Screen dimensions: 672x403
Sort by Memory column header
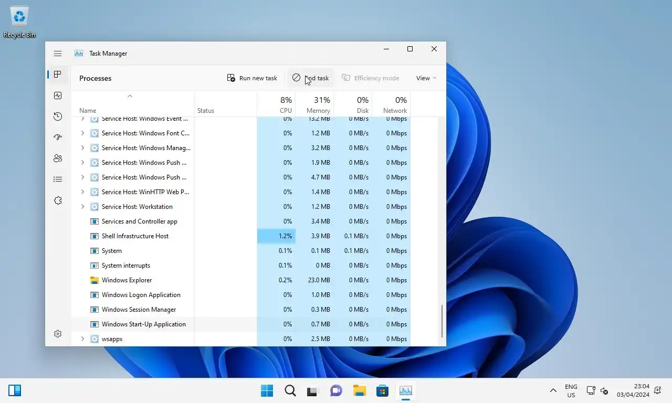coord(314,104)
